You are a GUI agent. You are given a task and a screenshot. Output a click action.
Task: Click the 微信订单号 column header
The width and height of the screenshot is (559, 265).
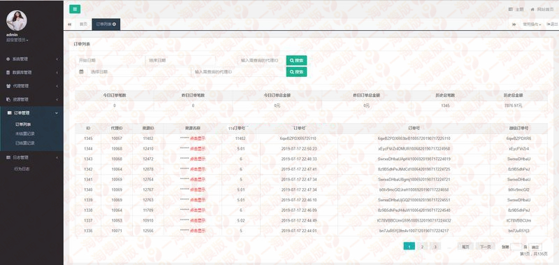518,128
